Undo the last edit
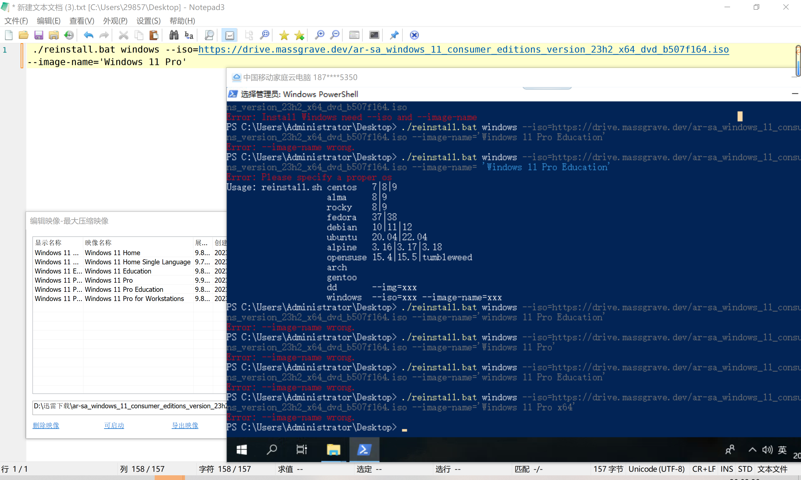This screenshot has height=480, width=801. click(x=88, y=35)
